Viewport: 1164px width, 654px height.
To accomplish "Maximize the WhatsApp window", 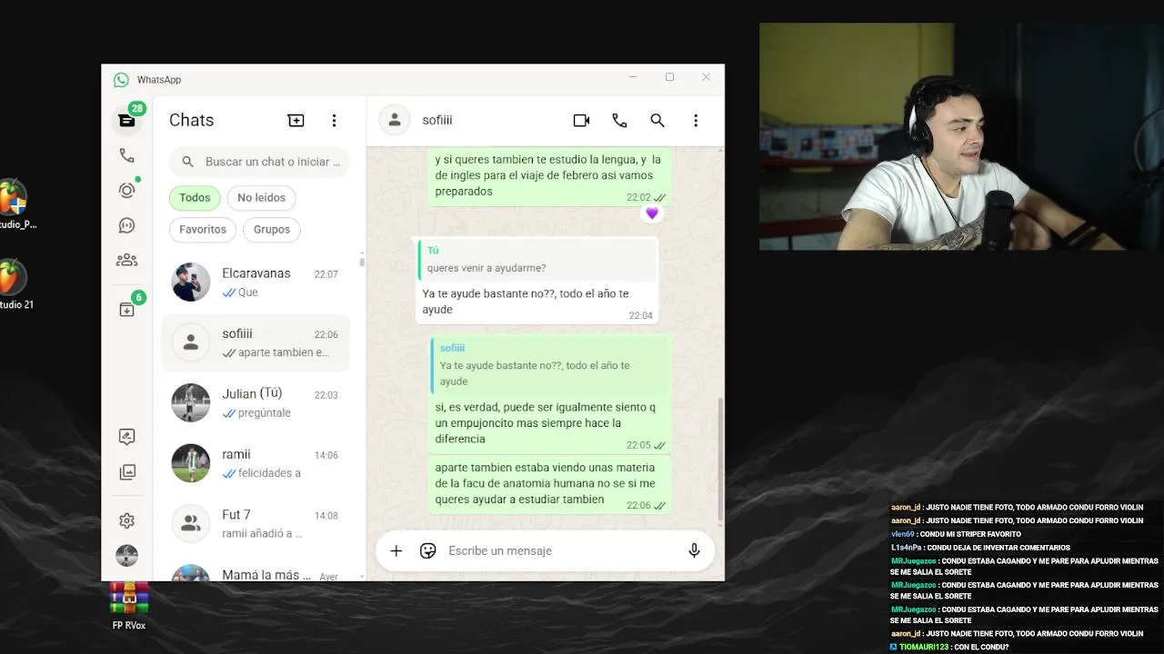I will [669, 77].
